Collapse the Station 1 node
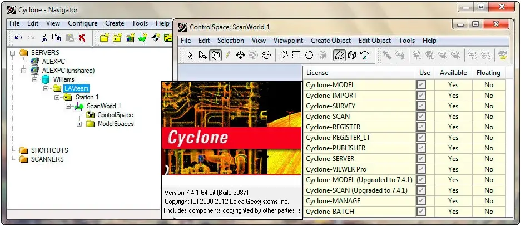521x226 pixels. pyautogui.click(x=57, y=98)
